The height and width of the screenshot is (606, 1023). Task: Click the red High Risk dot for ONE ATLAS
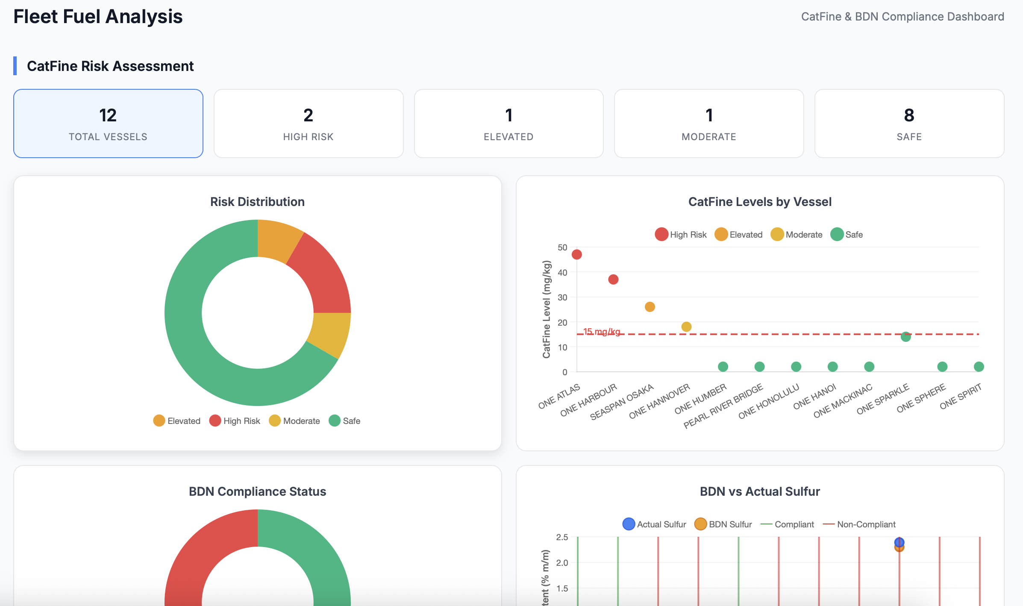point(577,254)
